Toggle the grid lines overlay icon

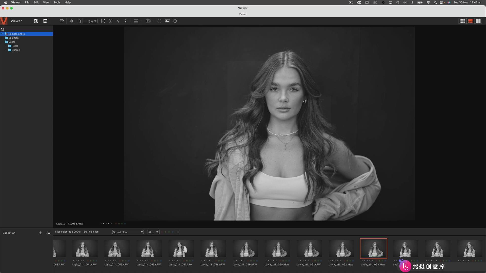pyautogui.click(x=136, y=21)
